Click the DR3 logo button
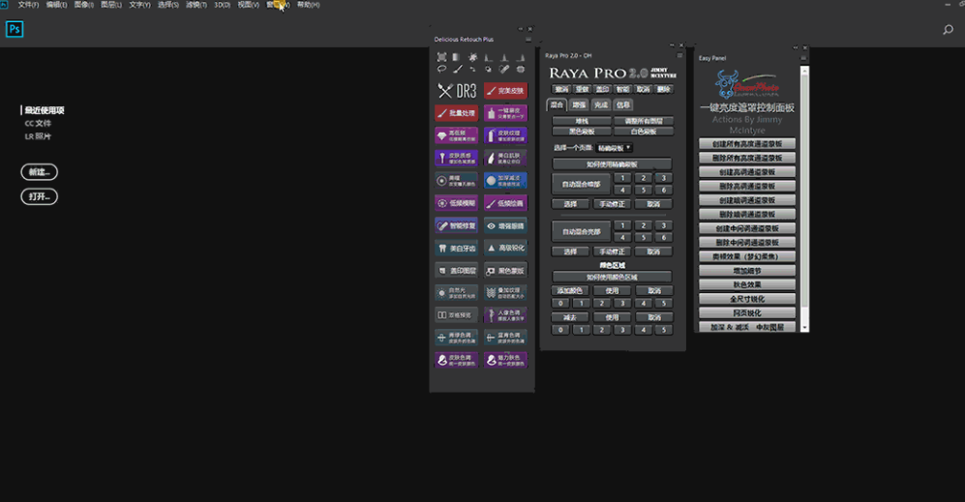The image size is (965, 502). click(x=456, y=91)
